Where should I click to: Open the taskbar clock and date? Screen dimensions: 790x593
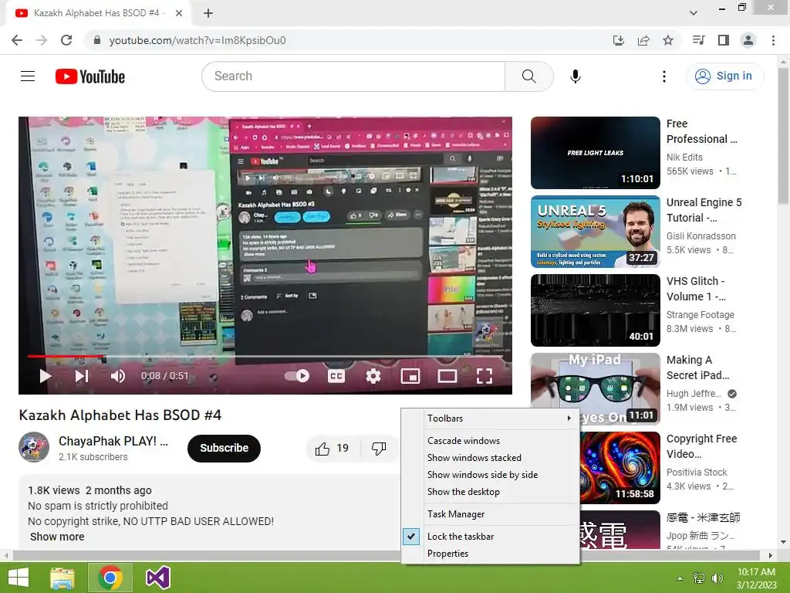click(756, 578)
